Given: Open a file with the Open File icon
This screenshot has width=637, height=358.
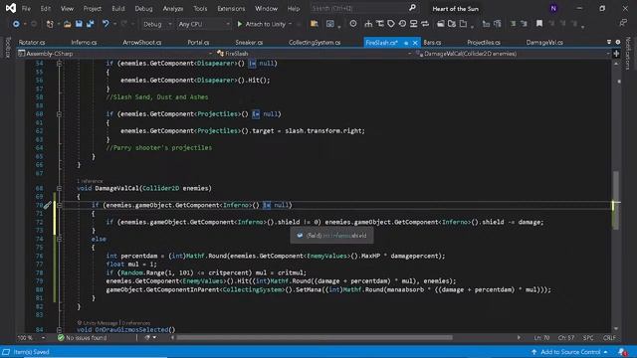Looking at the screenshot, I should (68, 24).
